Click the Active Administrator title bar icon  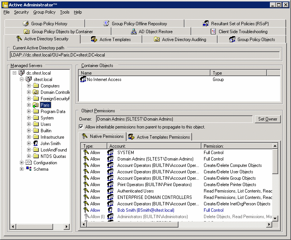click(5, 5)
